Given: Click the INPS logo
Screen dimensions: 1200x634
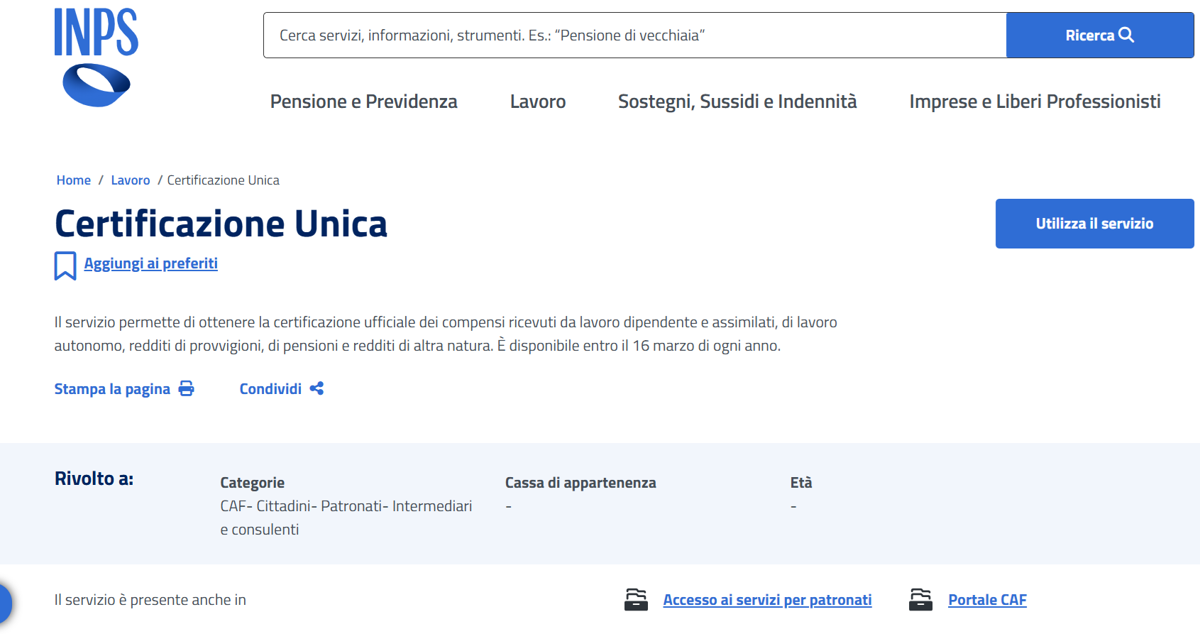Looking at the screenshot, I should pyautogui.click(x=97, y=58).
